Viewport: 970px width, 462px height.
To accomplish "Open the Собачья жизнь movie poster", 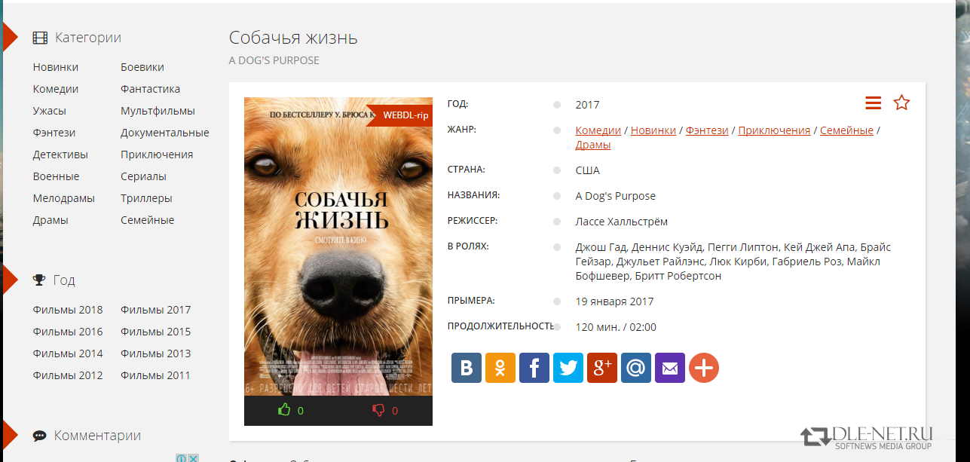I will pos(338,246).
